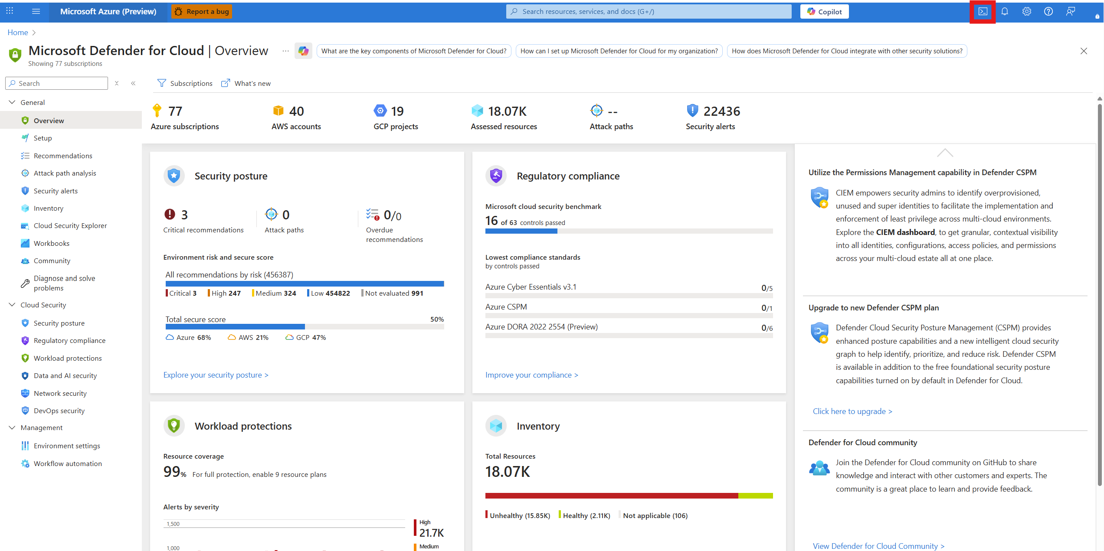Click the Click here to upgrade link
This screenshot has height=551, width=1104.
pos(852,411)
